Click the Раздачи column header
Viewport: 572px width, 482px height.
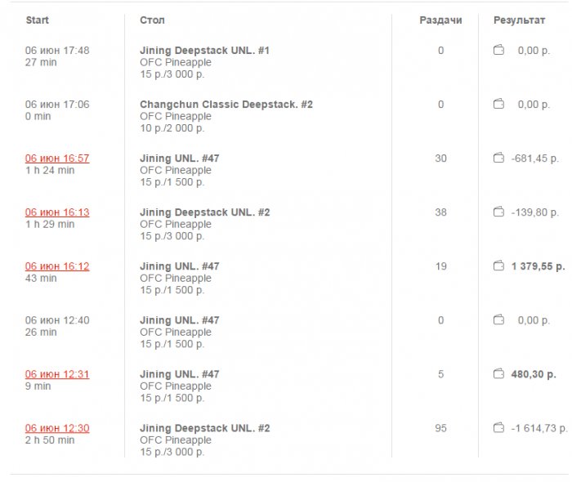tap(440, 20)
